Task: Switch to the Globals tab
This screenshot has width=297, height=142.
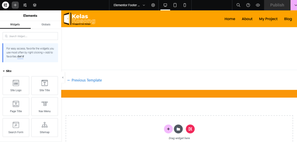Action: click(x=46, y=25)
